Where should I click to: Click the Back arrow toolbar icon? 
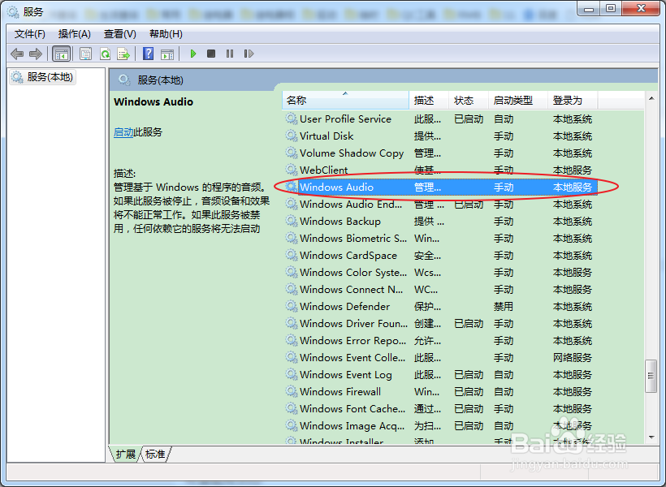[x=17, y=54]
